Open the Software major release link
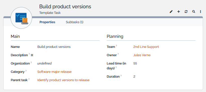The height and width of the screenshot is (92, 206). pos(54,72)
